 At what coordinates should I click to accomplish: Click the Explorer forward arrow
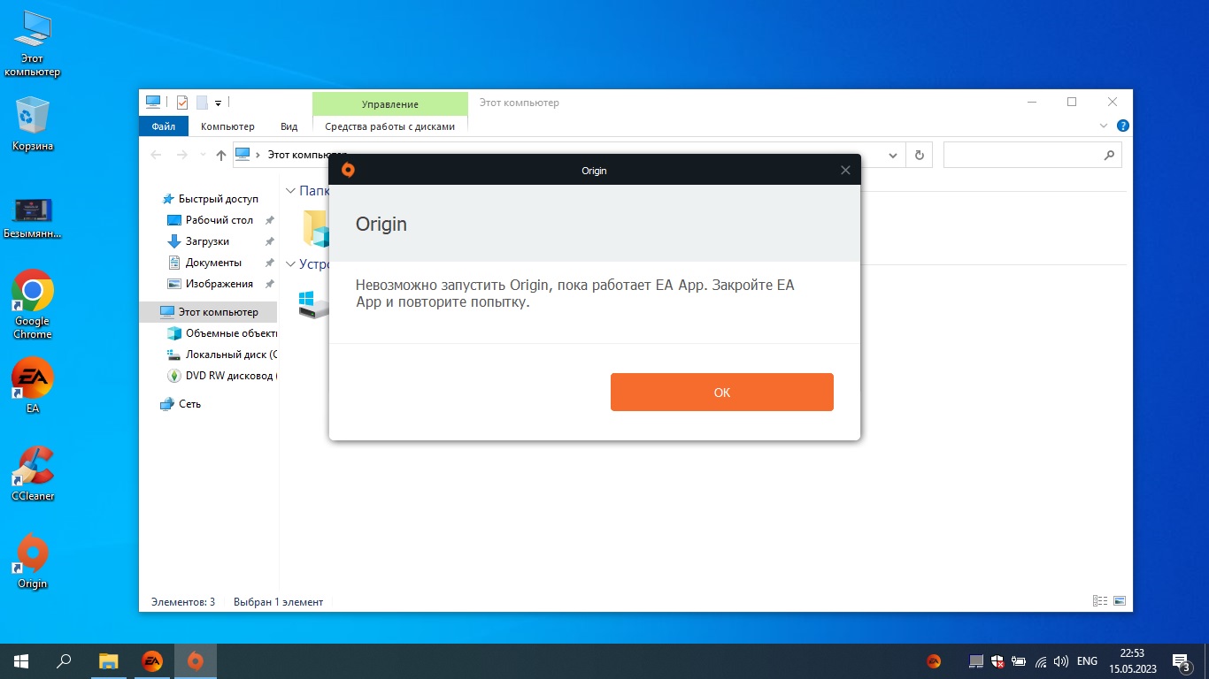[182, 155]
